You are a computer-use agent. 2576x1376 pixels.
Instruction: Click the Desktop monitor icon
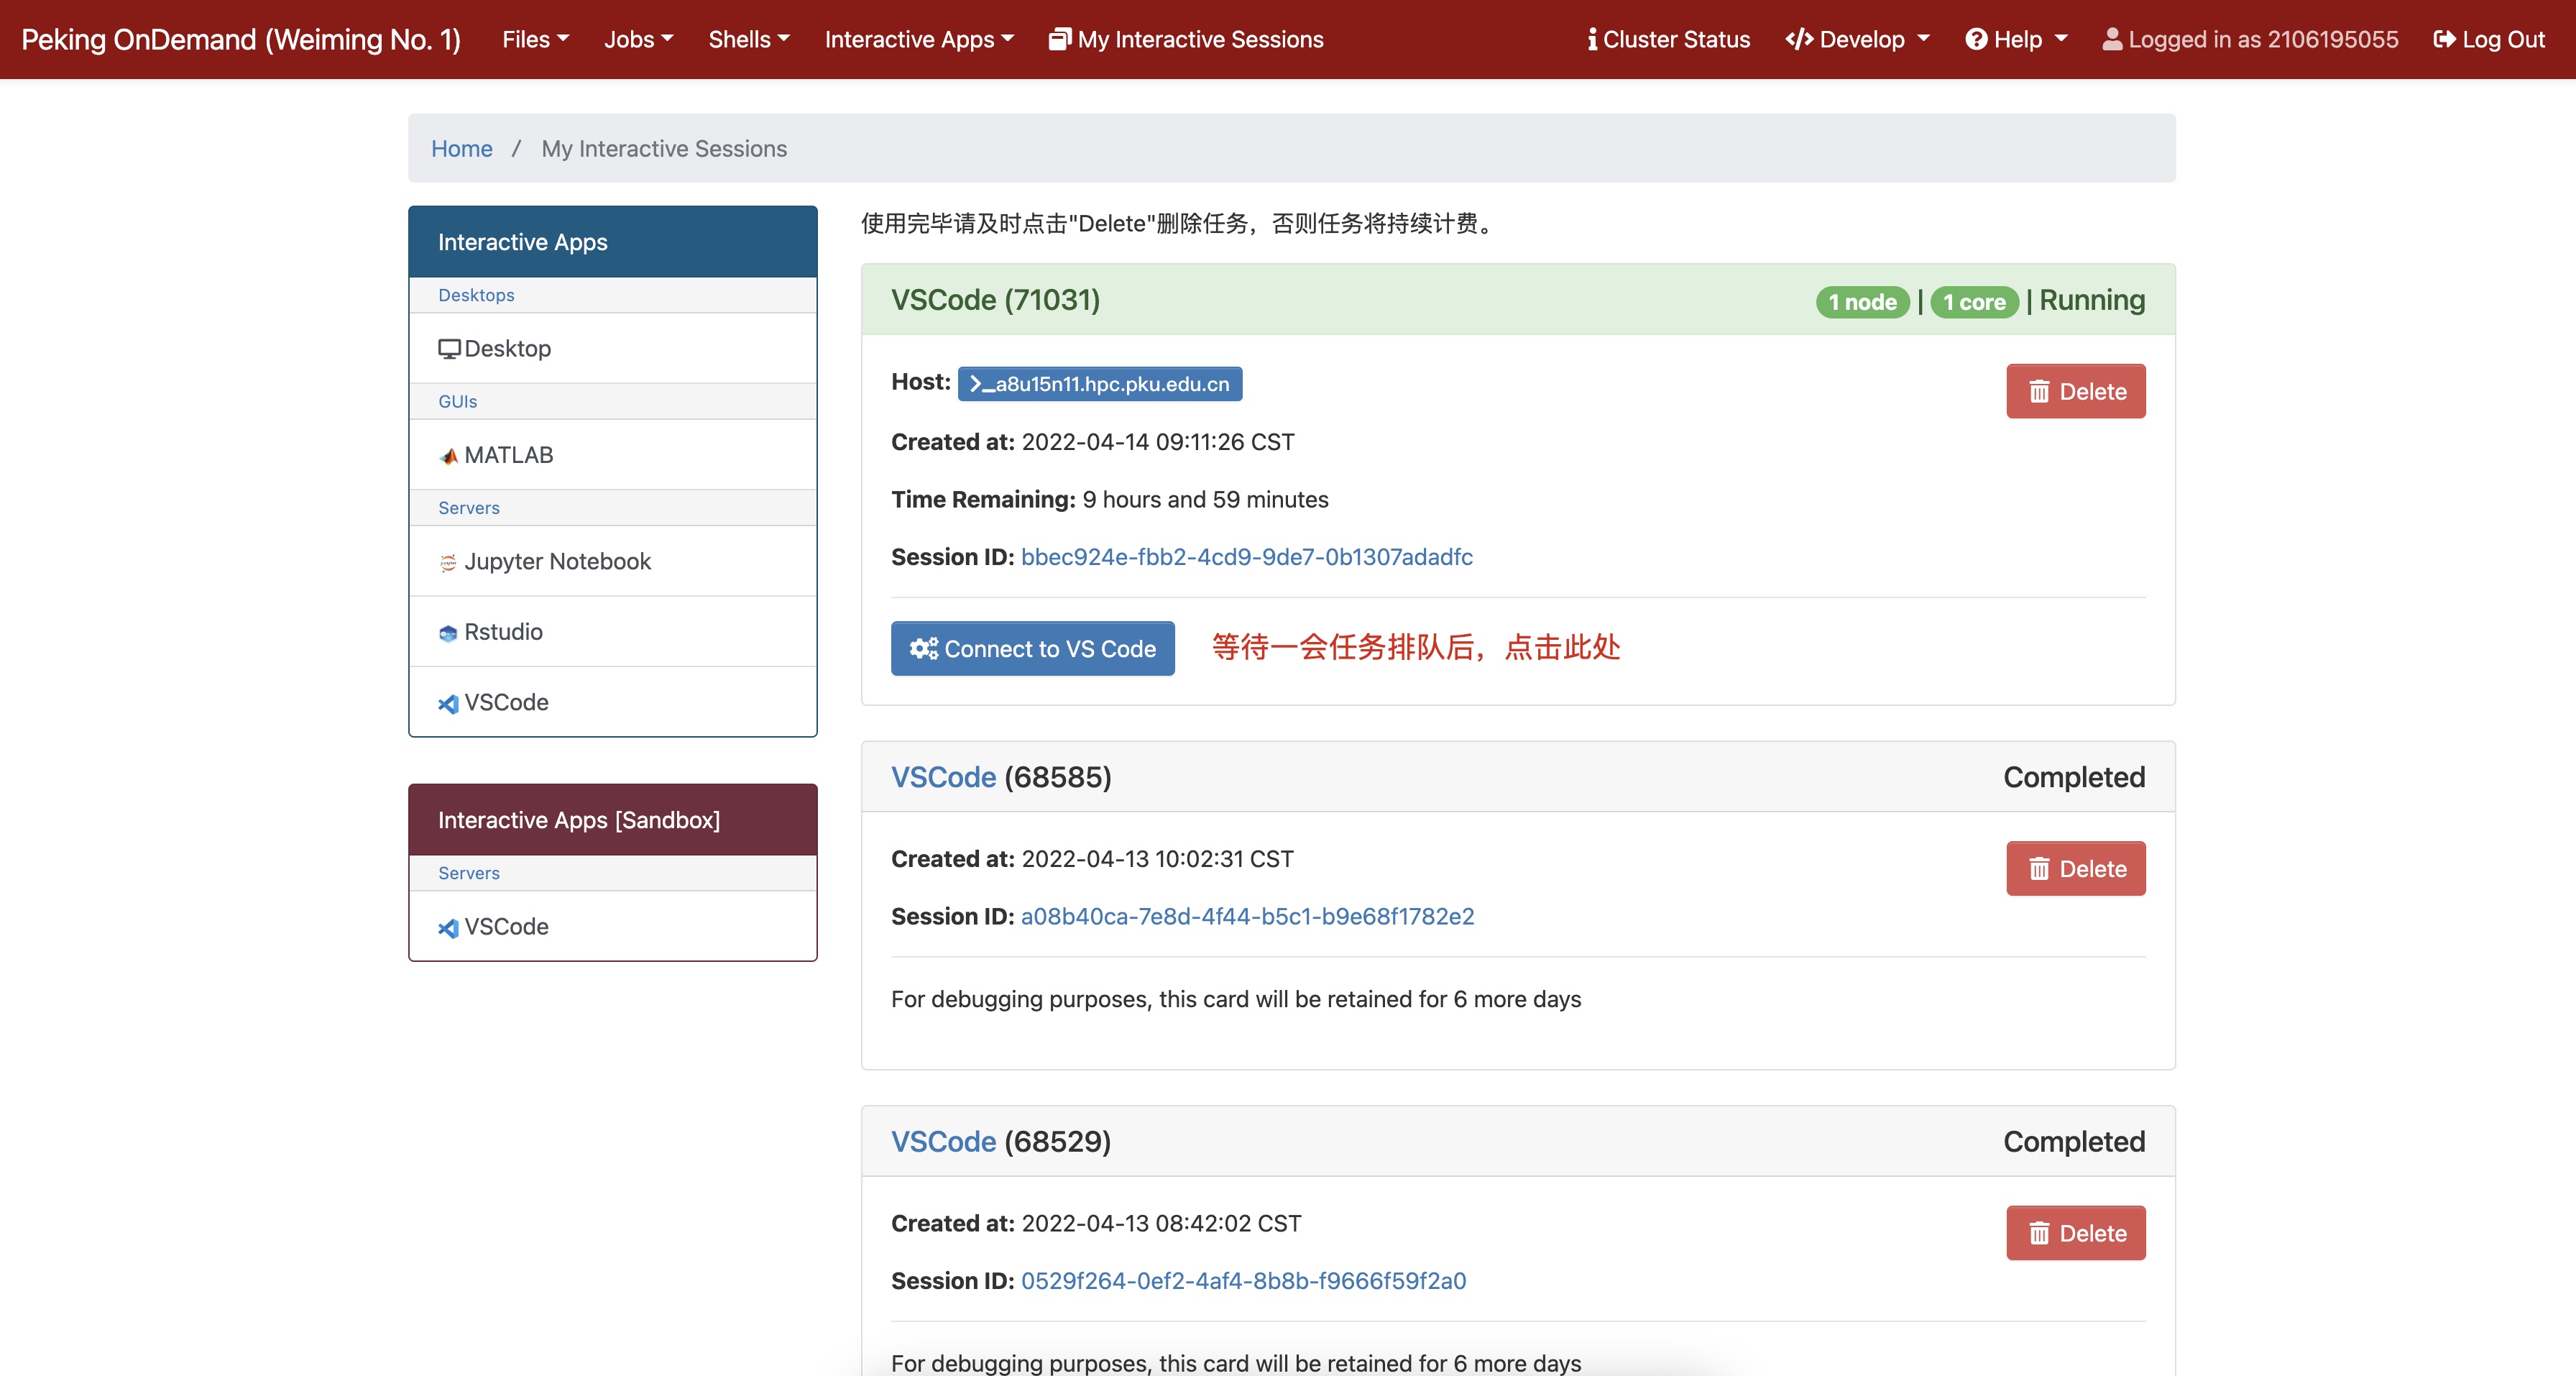point(449,349)
